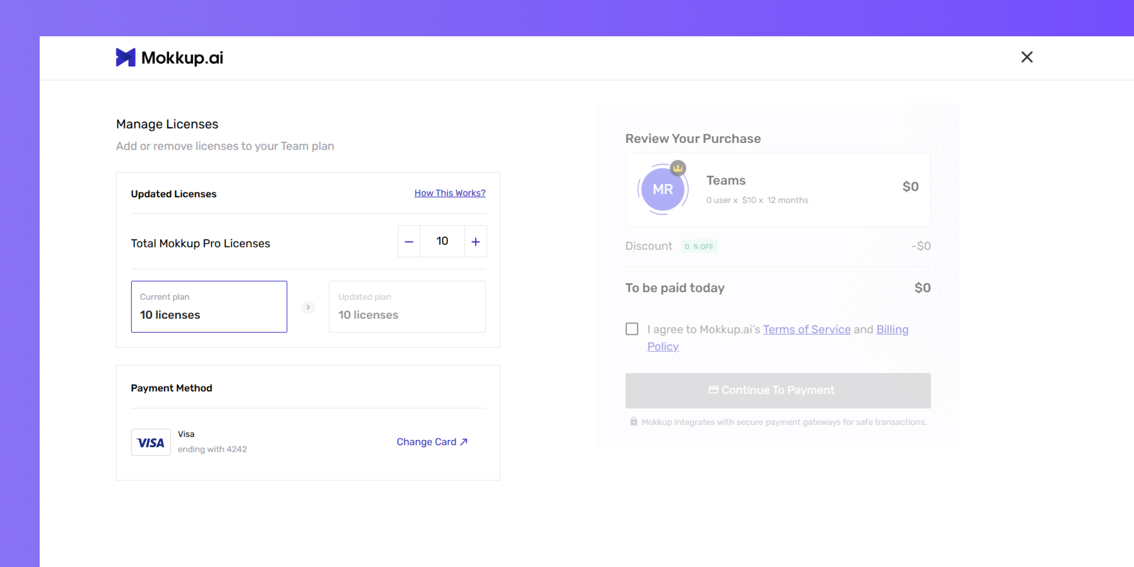Tick the agree to terms checkbox
Image resolution: width=1134 pixels, height=567 pixels.
pyautogui.click(x=632, y=329)
